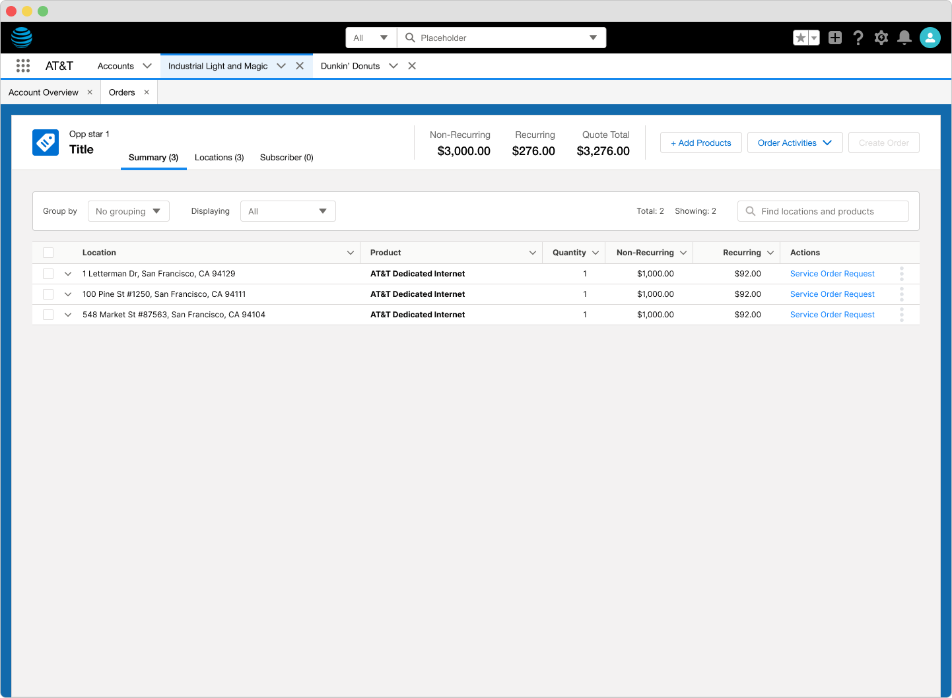The width and height of the screenshot is (952, 698).
Task: Select the Subscriber (0) tab
Action: click(x=287, y=158)
